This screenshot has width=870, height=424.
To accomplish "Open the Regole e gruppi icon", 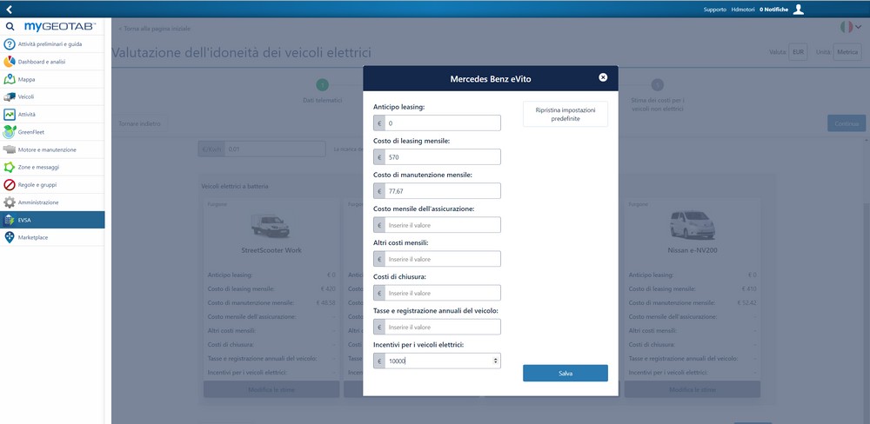I will coord(10,184).
